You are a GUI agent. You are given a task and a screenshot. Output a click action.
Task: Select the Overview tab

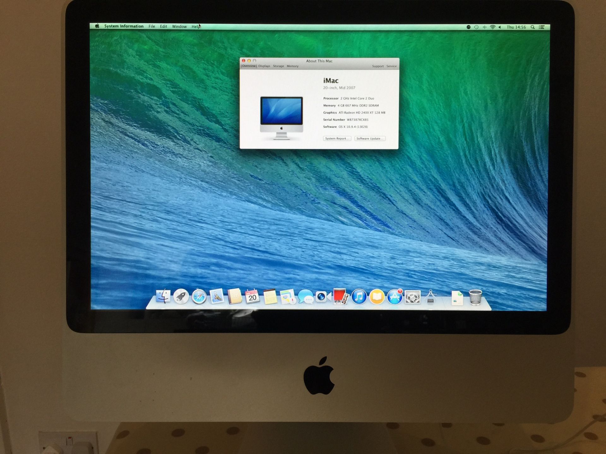pyautogui.click(x=249, y=66)
